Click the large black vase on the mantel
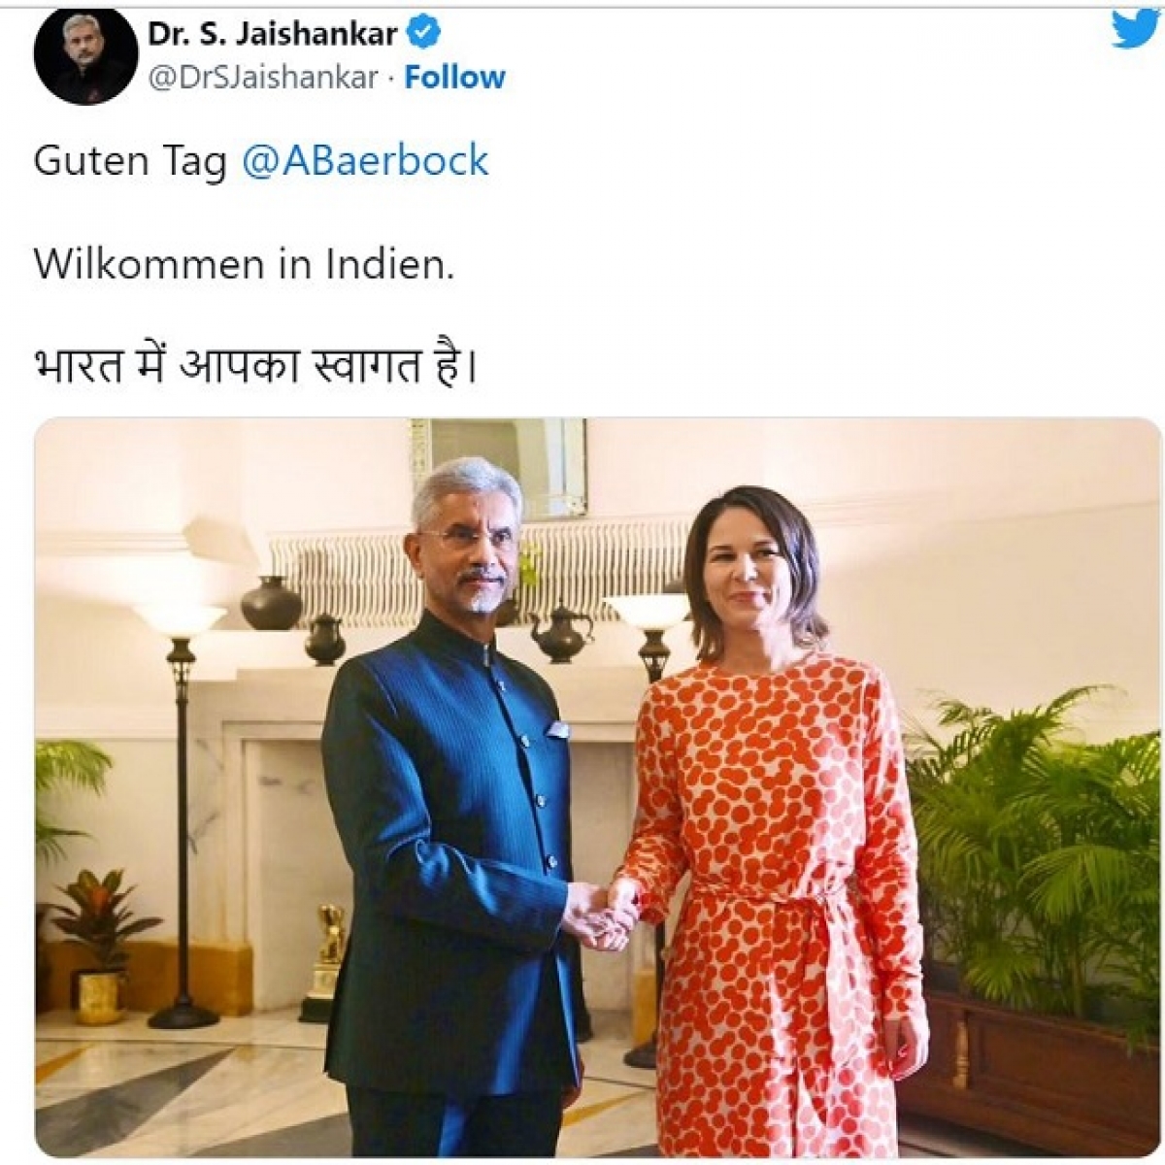The height and width of the screenshot is (1165, 1165). click(x=271, y=604)
